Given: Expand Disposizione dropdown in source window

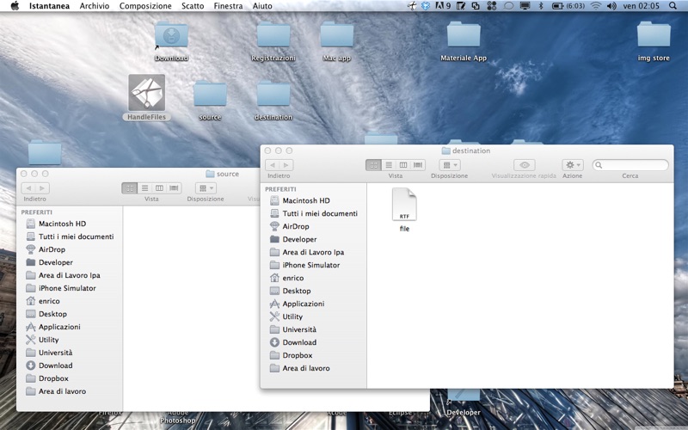Looking at the screenshot, I should 206,188.
